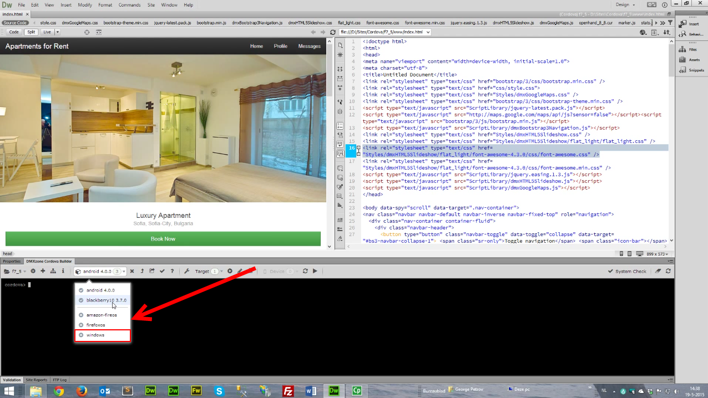The image size is (708, 398).
Task: Open Skype from the taskbar
Action: (x=219, y=391)
